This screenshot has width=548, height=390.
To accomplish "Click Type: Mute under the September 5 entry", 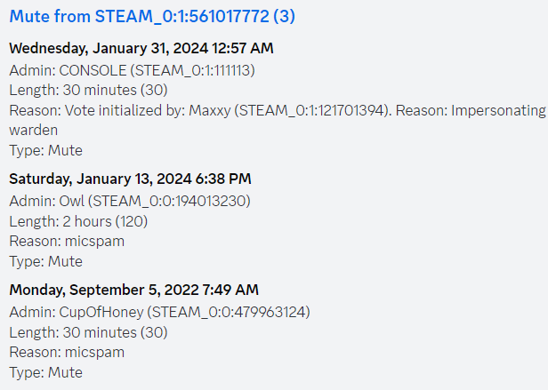I will click(x=45, y=372).
